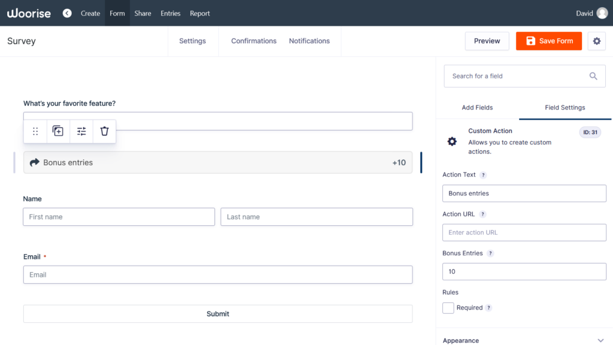Click the Preview button
The image size is (613, 345).
click(x=487, y=41)
